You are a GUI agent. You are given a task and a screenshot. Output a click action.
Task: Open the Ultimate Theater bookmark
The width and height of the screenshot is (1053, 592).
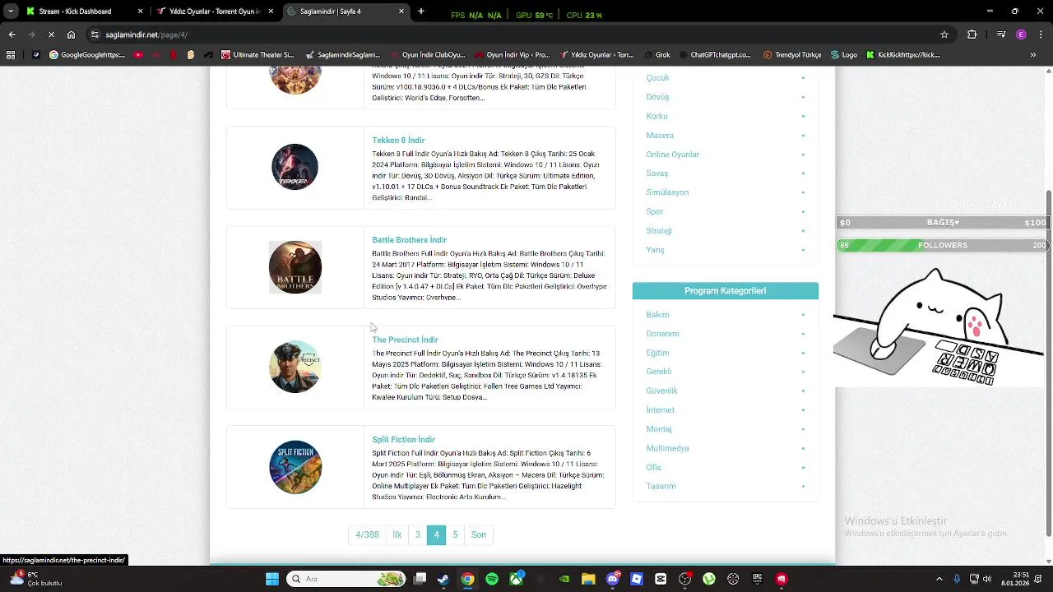(257, 55)
